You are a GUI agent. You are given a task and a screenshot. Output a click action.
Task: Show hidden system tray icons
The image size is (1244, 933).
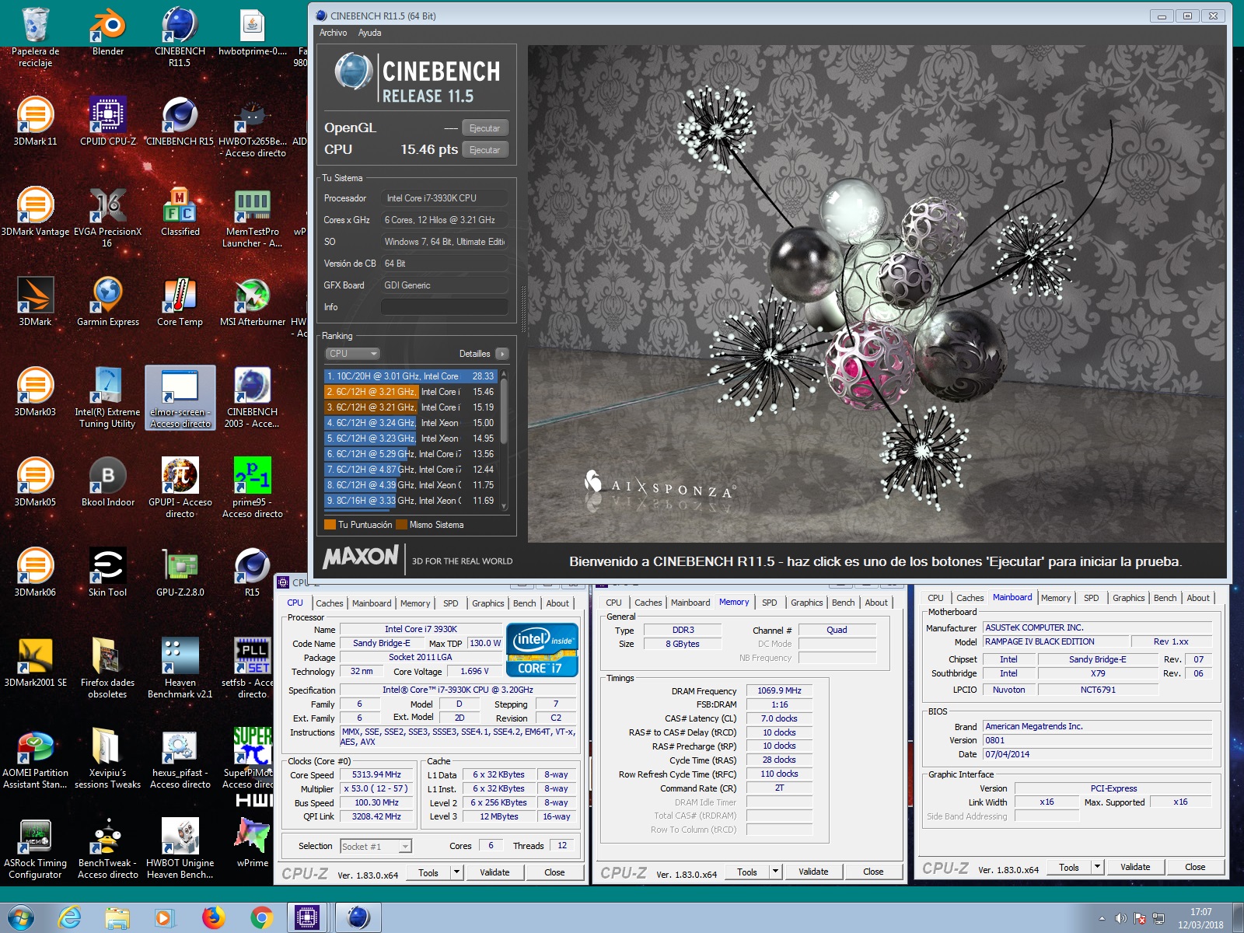1102,918
